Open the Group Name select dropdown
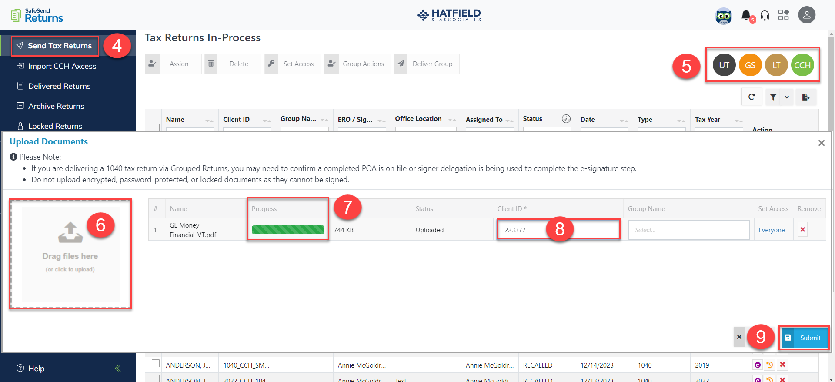 coord(688,230)
